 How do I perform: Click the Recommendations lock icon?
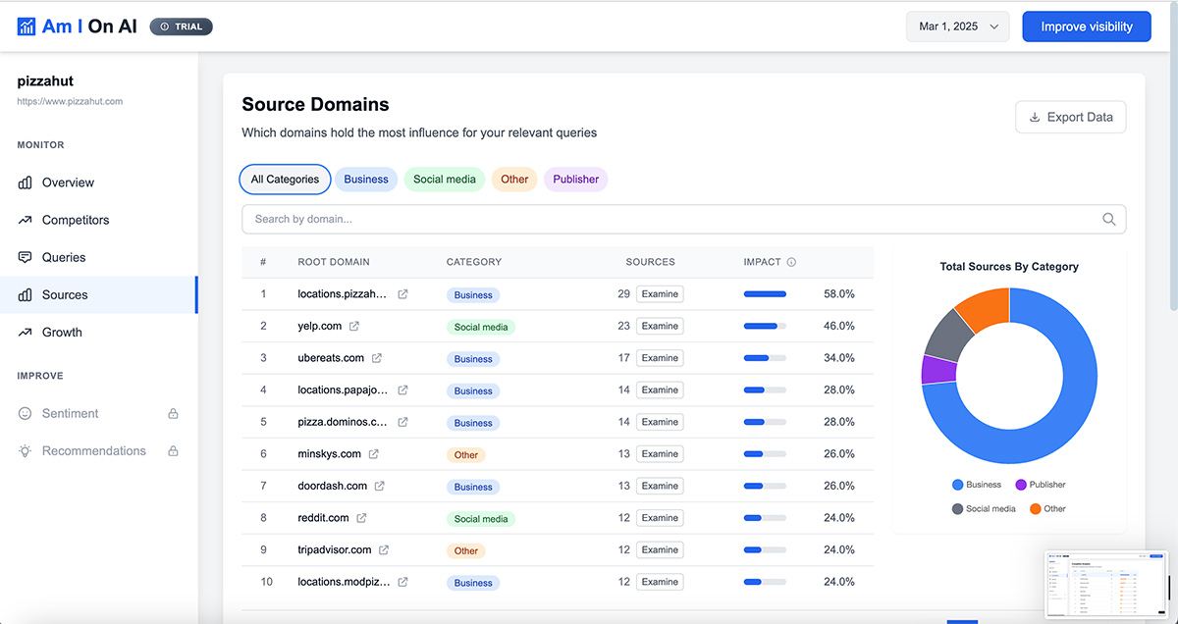click(174, 451)
